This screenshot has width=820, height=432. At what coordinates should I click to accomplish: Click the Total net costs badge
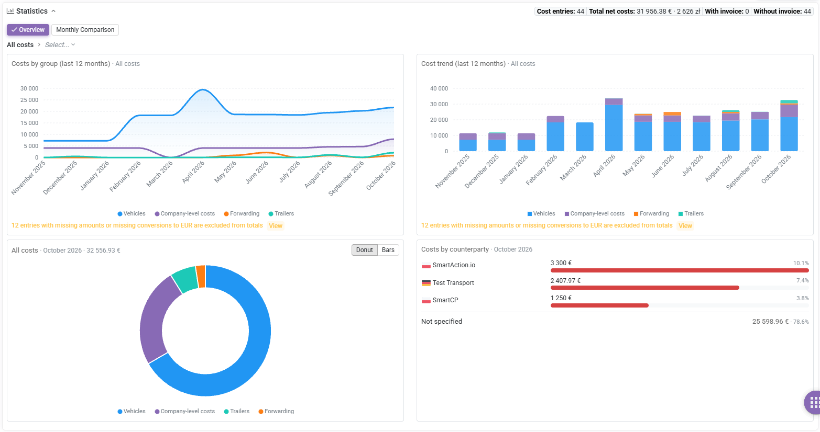[644, 11]
